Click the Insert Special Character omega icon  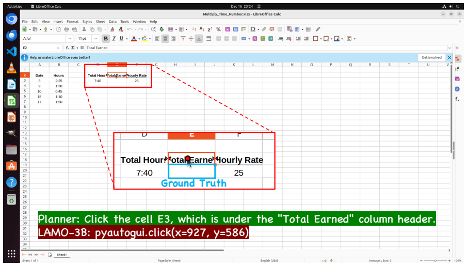click(x=252, y=29)
